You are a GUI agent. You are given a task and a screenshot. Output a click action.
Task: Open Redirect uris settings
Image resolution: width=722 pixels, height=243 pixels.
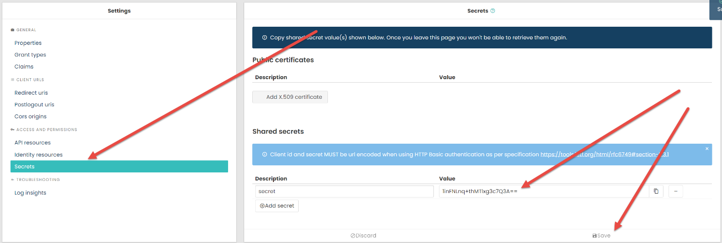31,93
